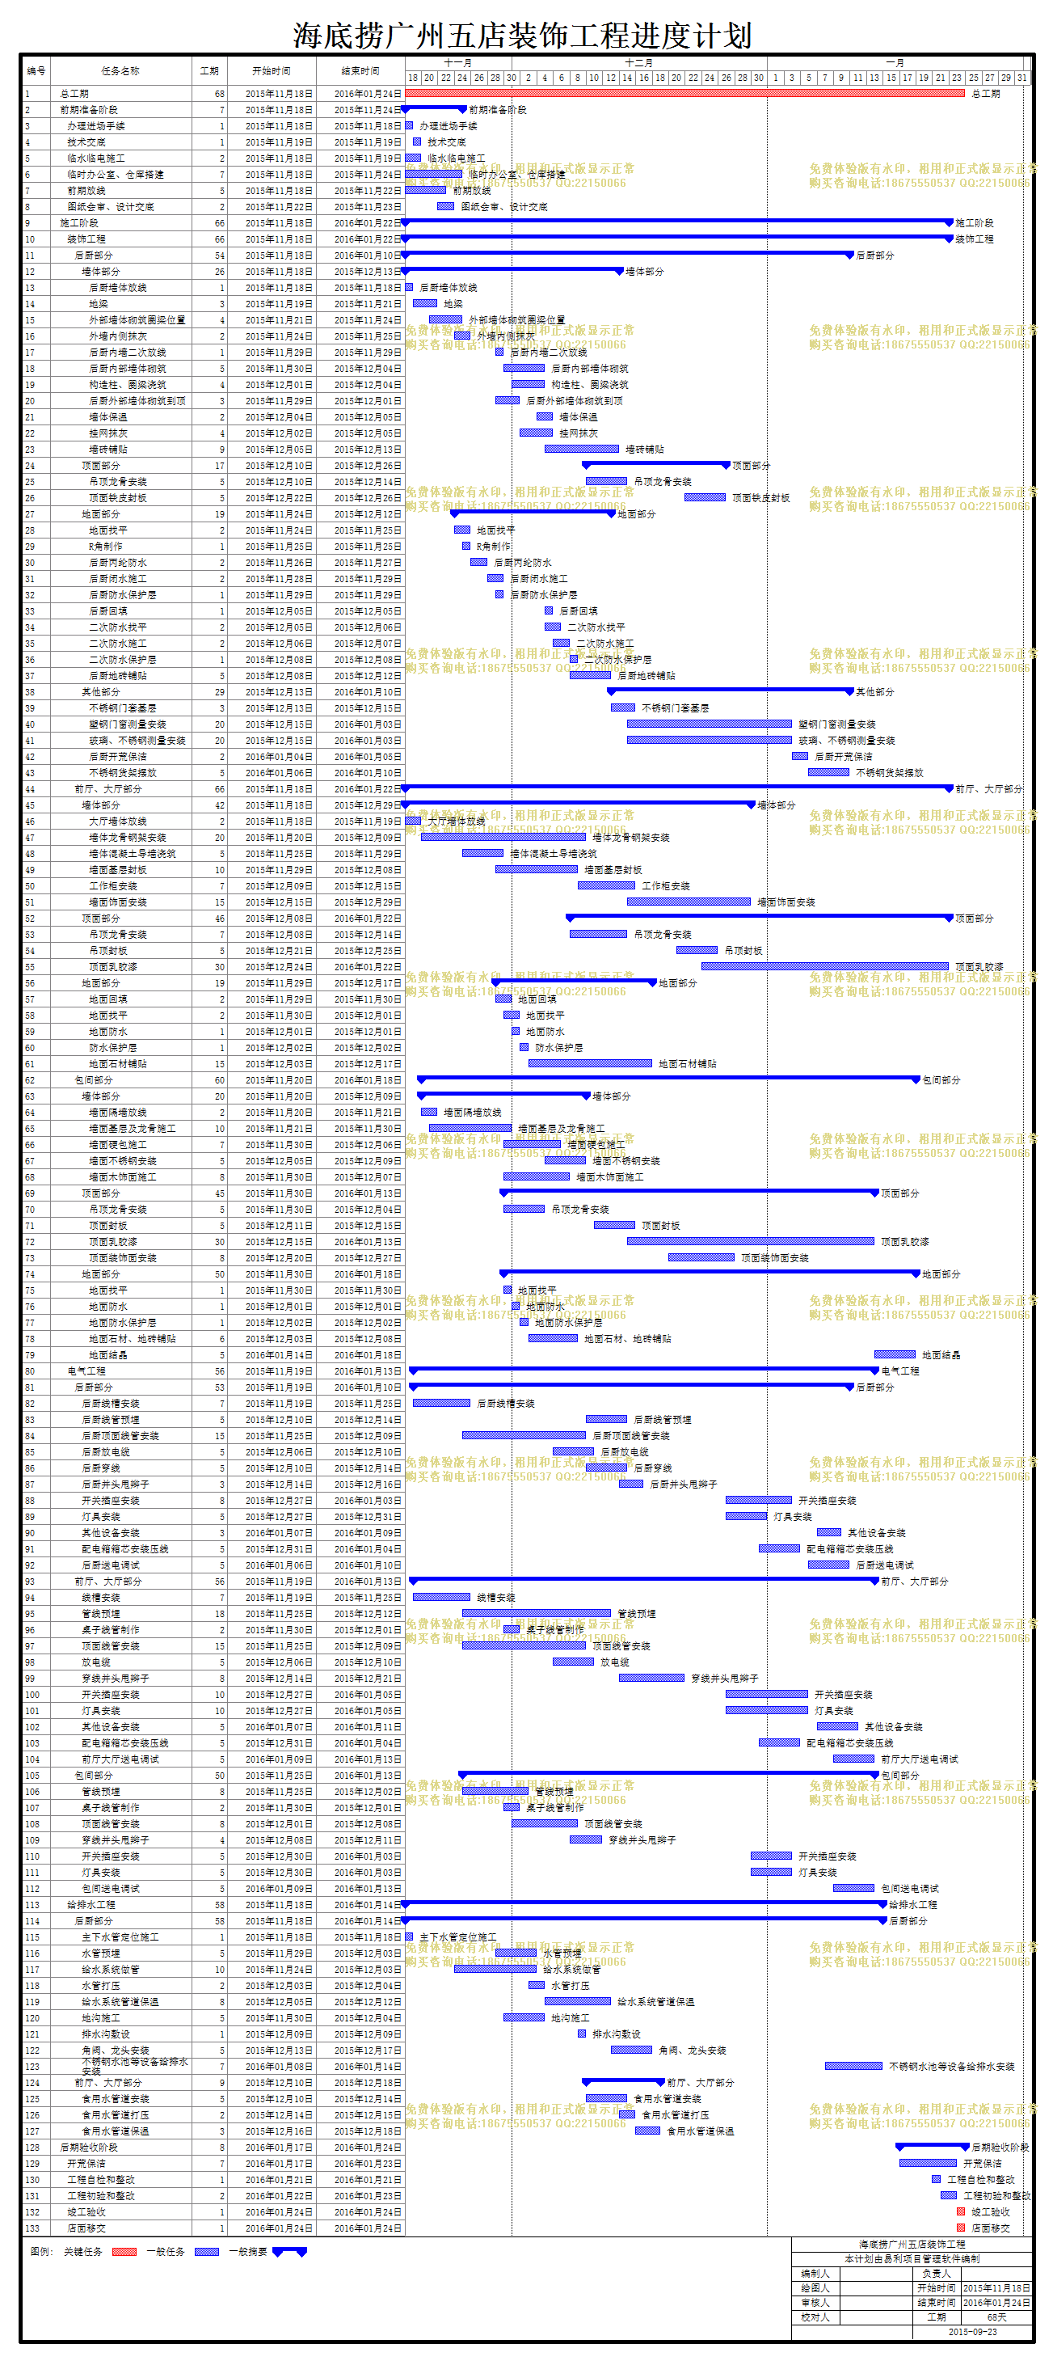
Task: Click the 技术交底 task name in row 4
Action: point(86,142)
